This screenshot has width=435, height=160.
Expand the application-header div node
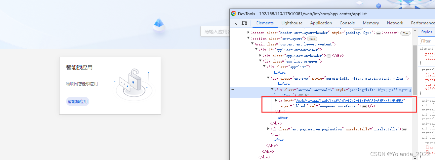pyautogui.click(x=260, y=56)
